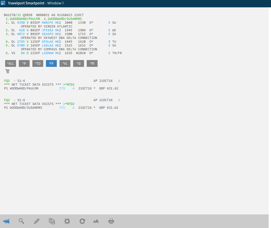This screenshot has width=271, height=228.
Task: Click the MANJFK city pair
Action: pyautogui.click(x=48, y=23)
